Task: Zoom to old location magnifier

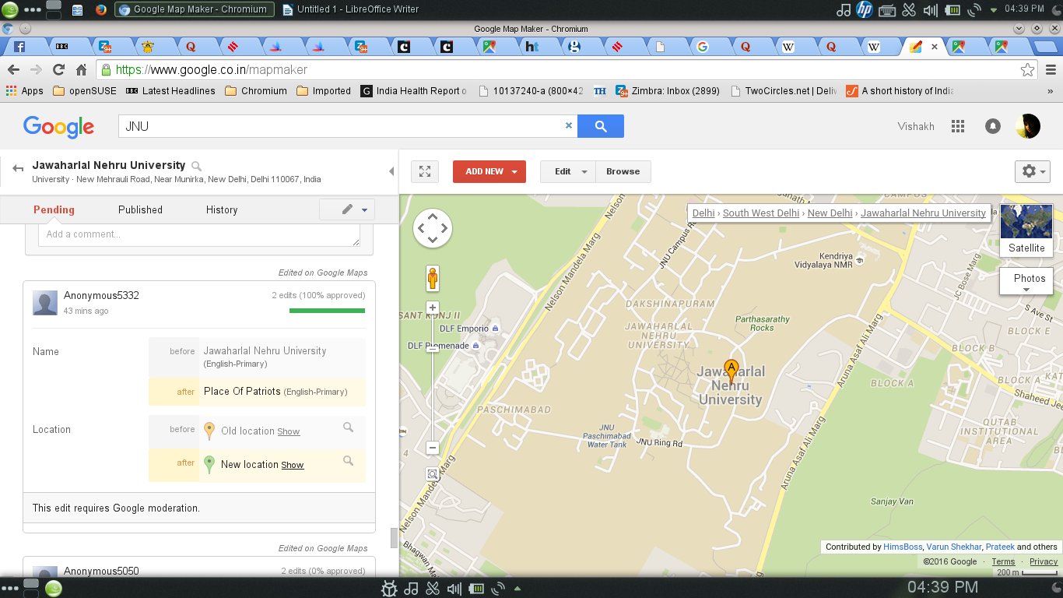Action: point(348,427)
